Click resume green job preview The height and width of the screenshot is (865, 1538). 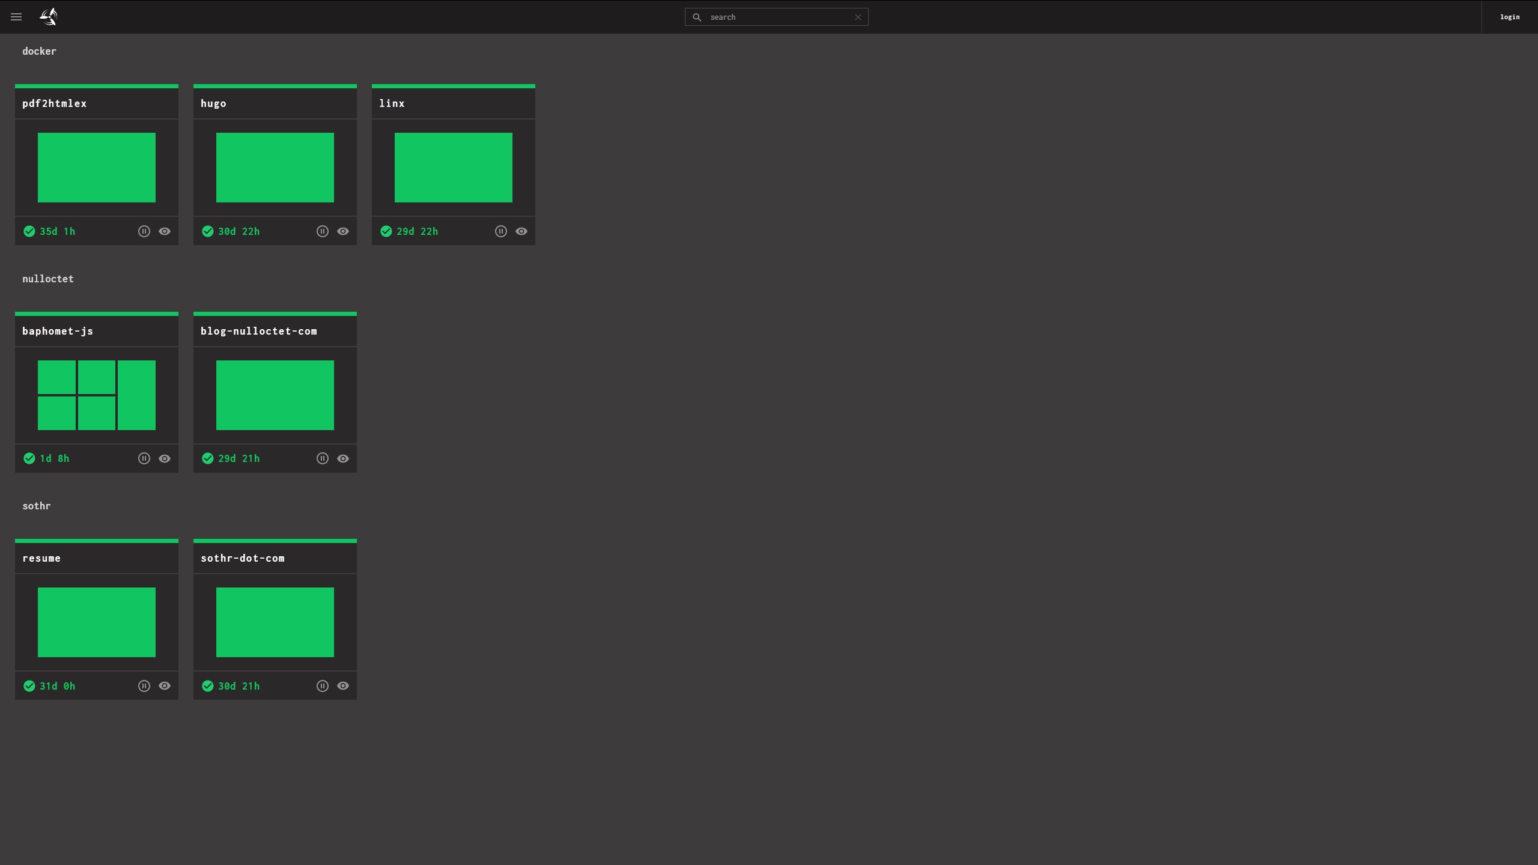(x=97, y=622)
